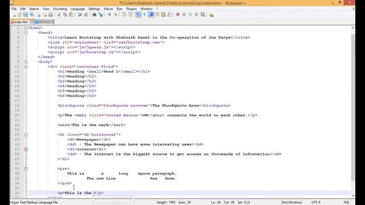Click the Print toolbar icon

[51, 15]
